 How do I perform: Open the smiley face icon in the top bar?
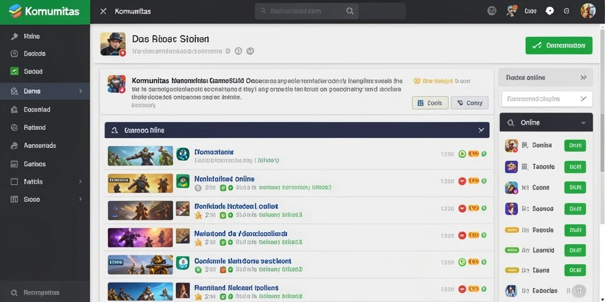(x=492, y=11)
